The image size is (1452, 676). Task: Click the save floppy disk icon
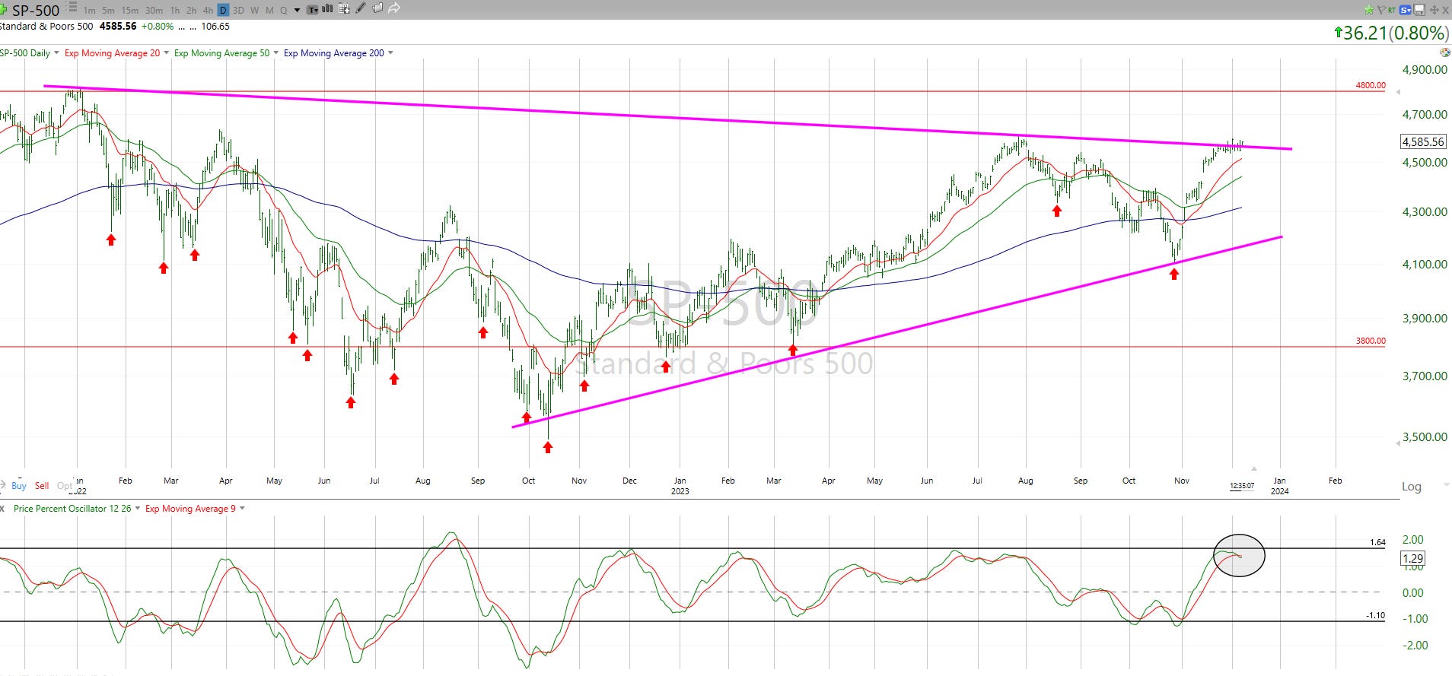click(1419, 10)
